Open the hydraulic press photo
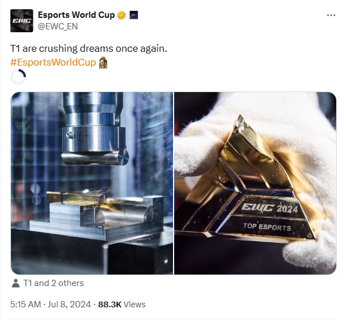The width and height of the screenshot is (346, 320). pyautogui.click(x=92, y=183)
